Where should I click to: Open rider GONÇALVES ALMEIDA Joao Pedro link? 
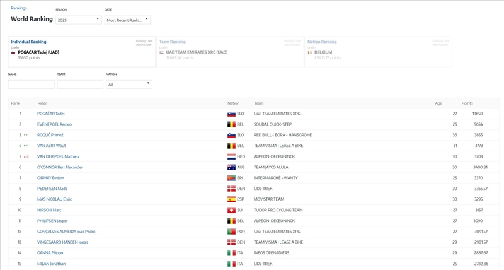click(x=66, y=232)
